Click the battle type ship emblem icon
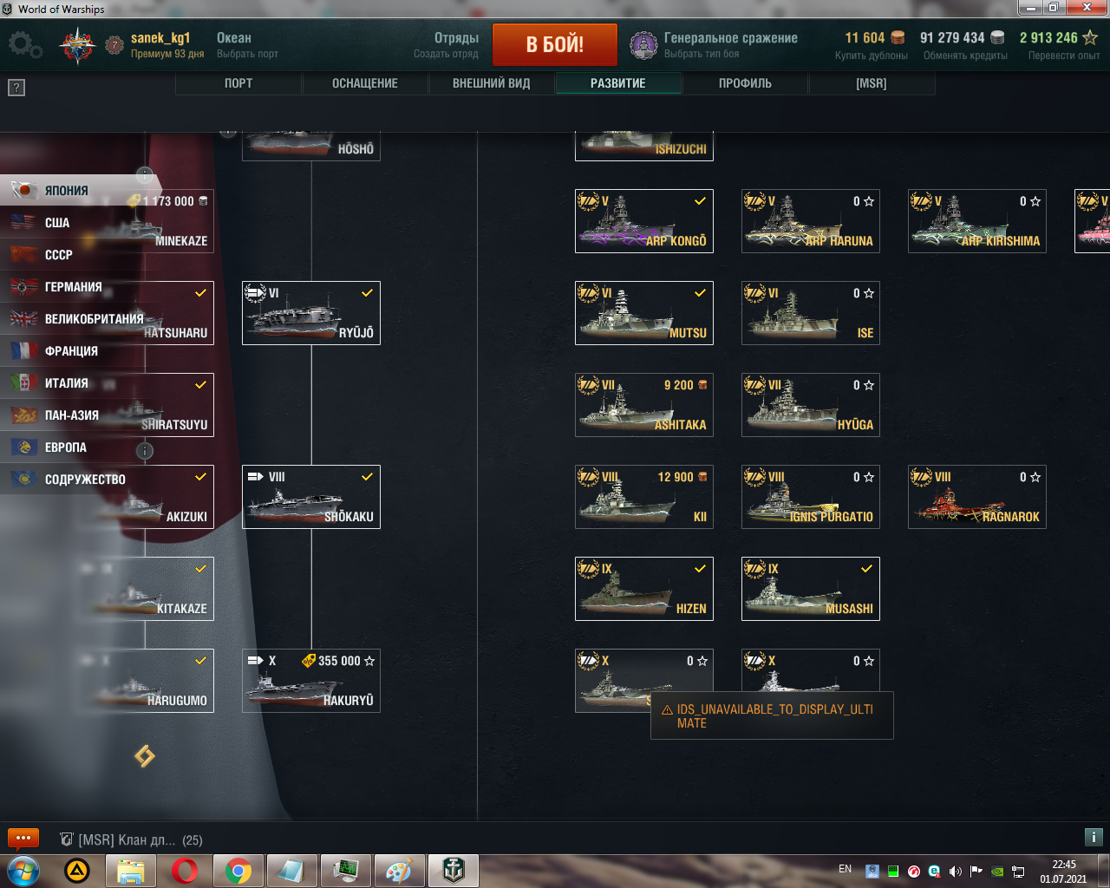Screen dimensions: 1110x888 tap(643, 45)
